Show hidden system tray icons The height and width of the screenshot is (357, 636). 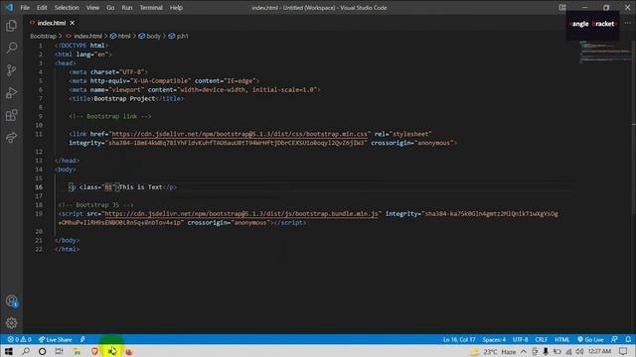524,351
